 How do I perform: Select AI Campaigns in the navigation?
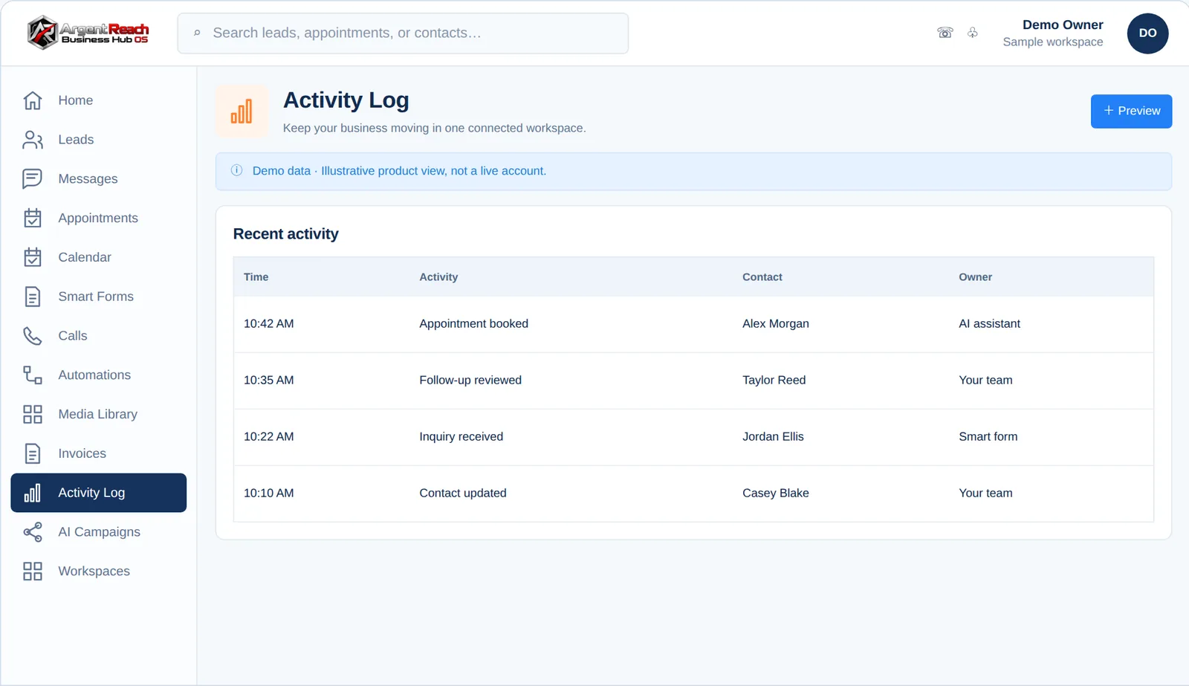99,532
